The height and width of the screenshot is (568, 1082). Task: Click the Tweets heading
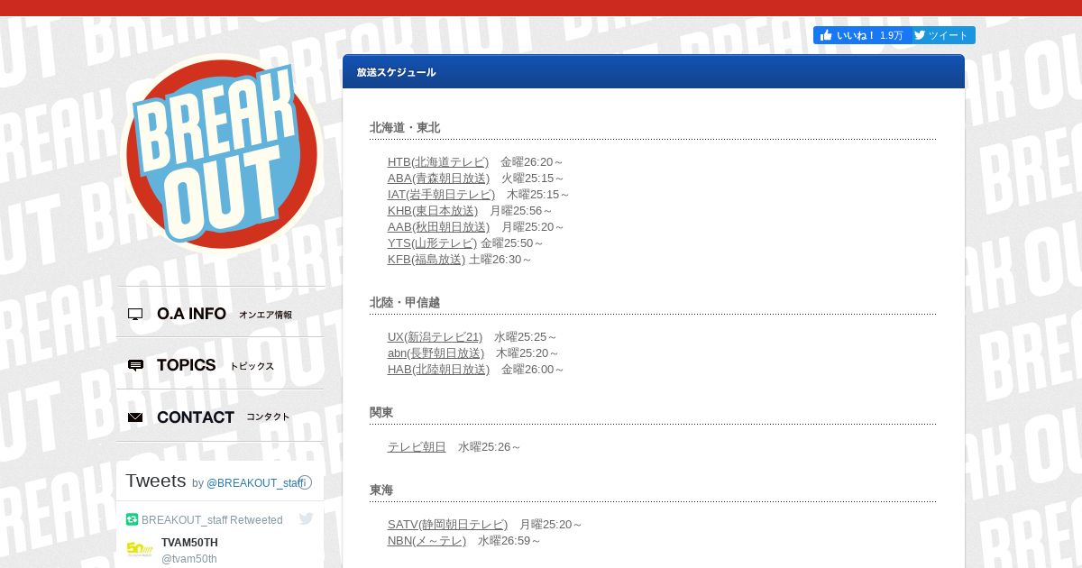155,481
